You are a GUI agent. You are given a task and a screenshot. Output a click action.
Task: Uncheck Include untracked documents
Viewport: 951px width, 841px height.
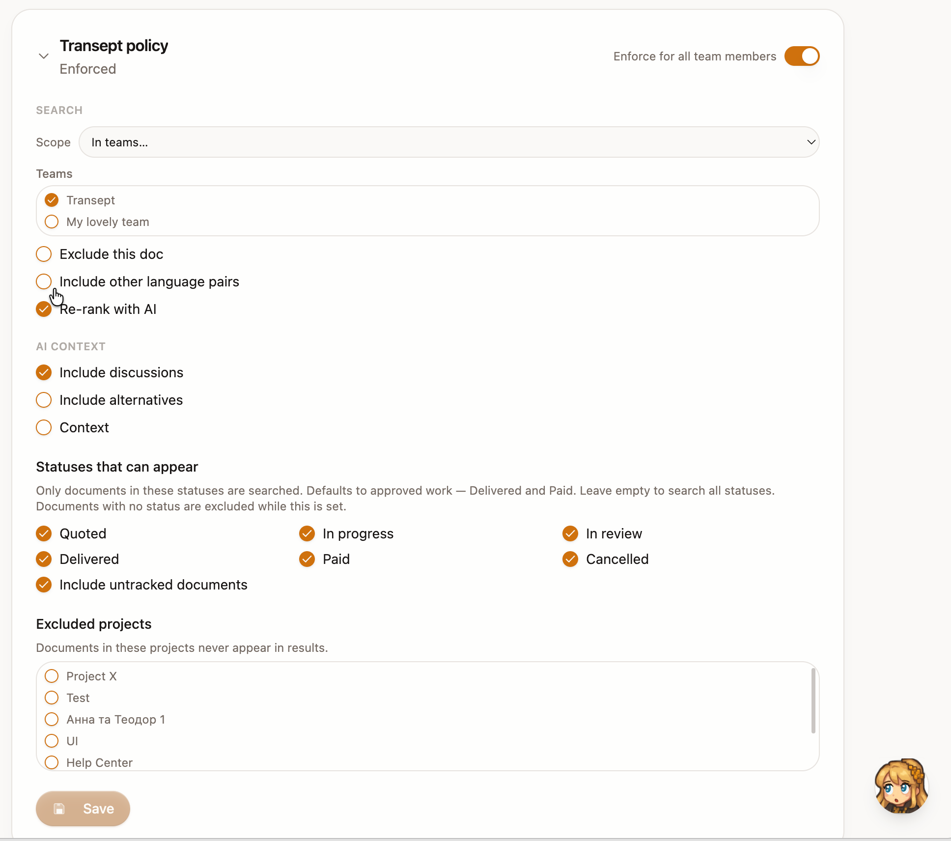click(44, 585)
